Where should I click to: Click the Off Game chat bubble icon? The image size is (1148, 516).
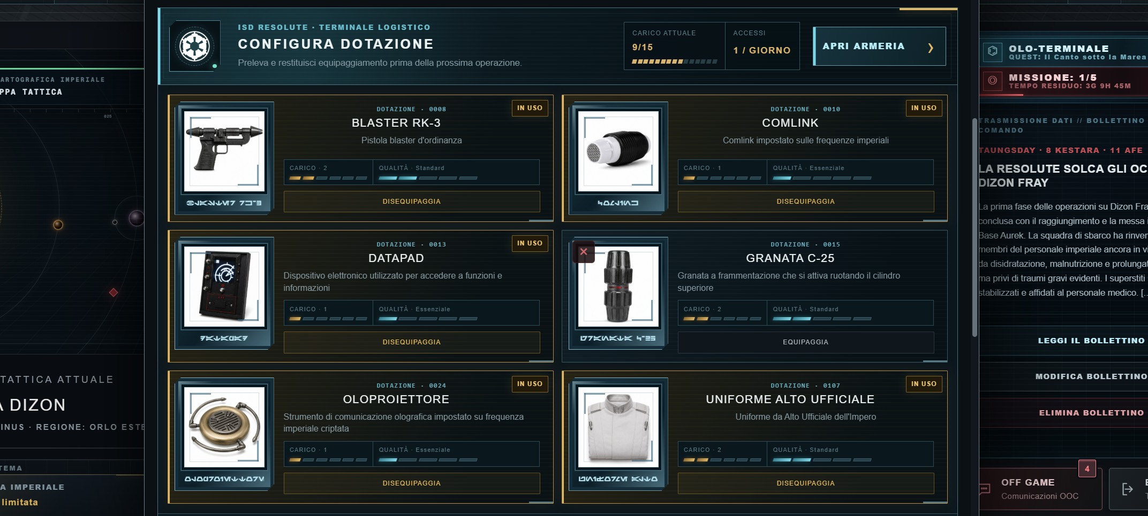click(x=984, y=489)
